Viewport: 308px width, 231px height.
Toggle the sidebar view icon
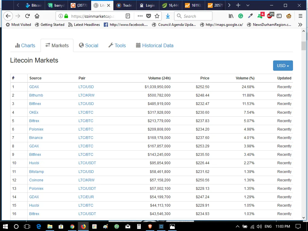279,16
